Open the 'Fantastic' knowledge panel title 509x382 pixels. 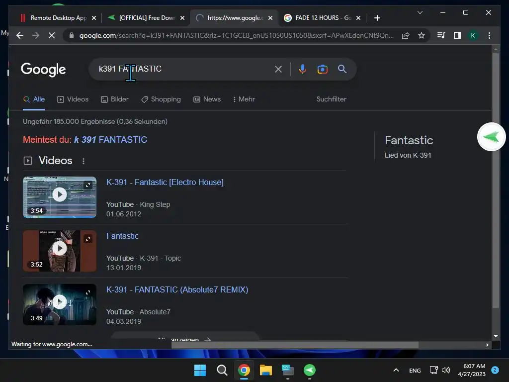click(x=409, y=140)
